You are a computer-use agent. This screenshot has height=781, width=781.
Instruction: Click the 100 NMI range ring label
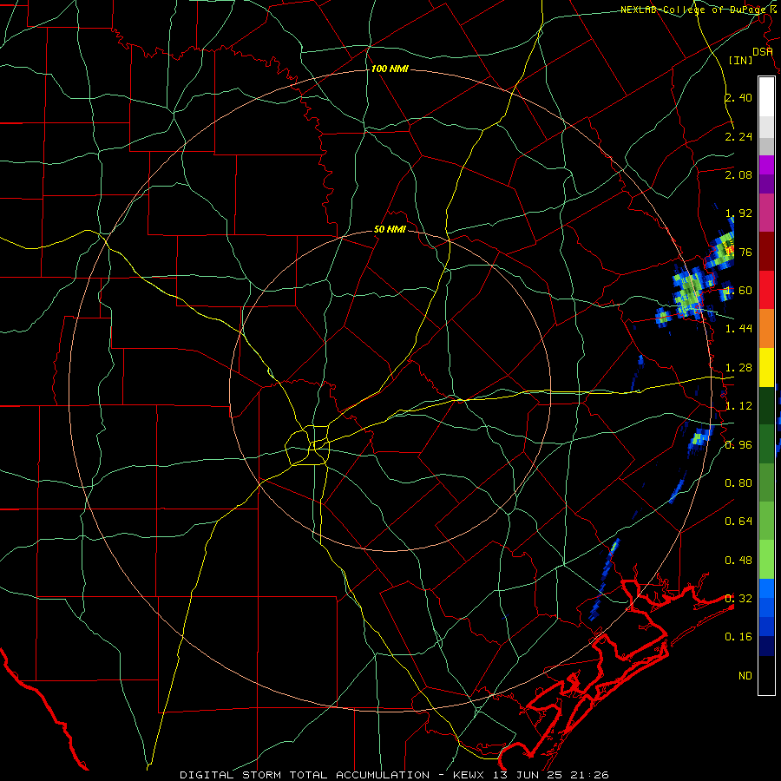390,69
